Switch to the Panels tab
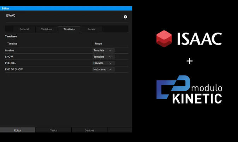 coord(91,29)
